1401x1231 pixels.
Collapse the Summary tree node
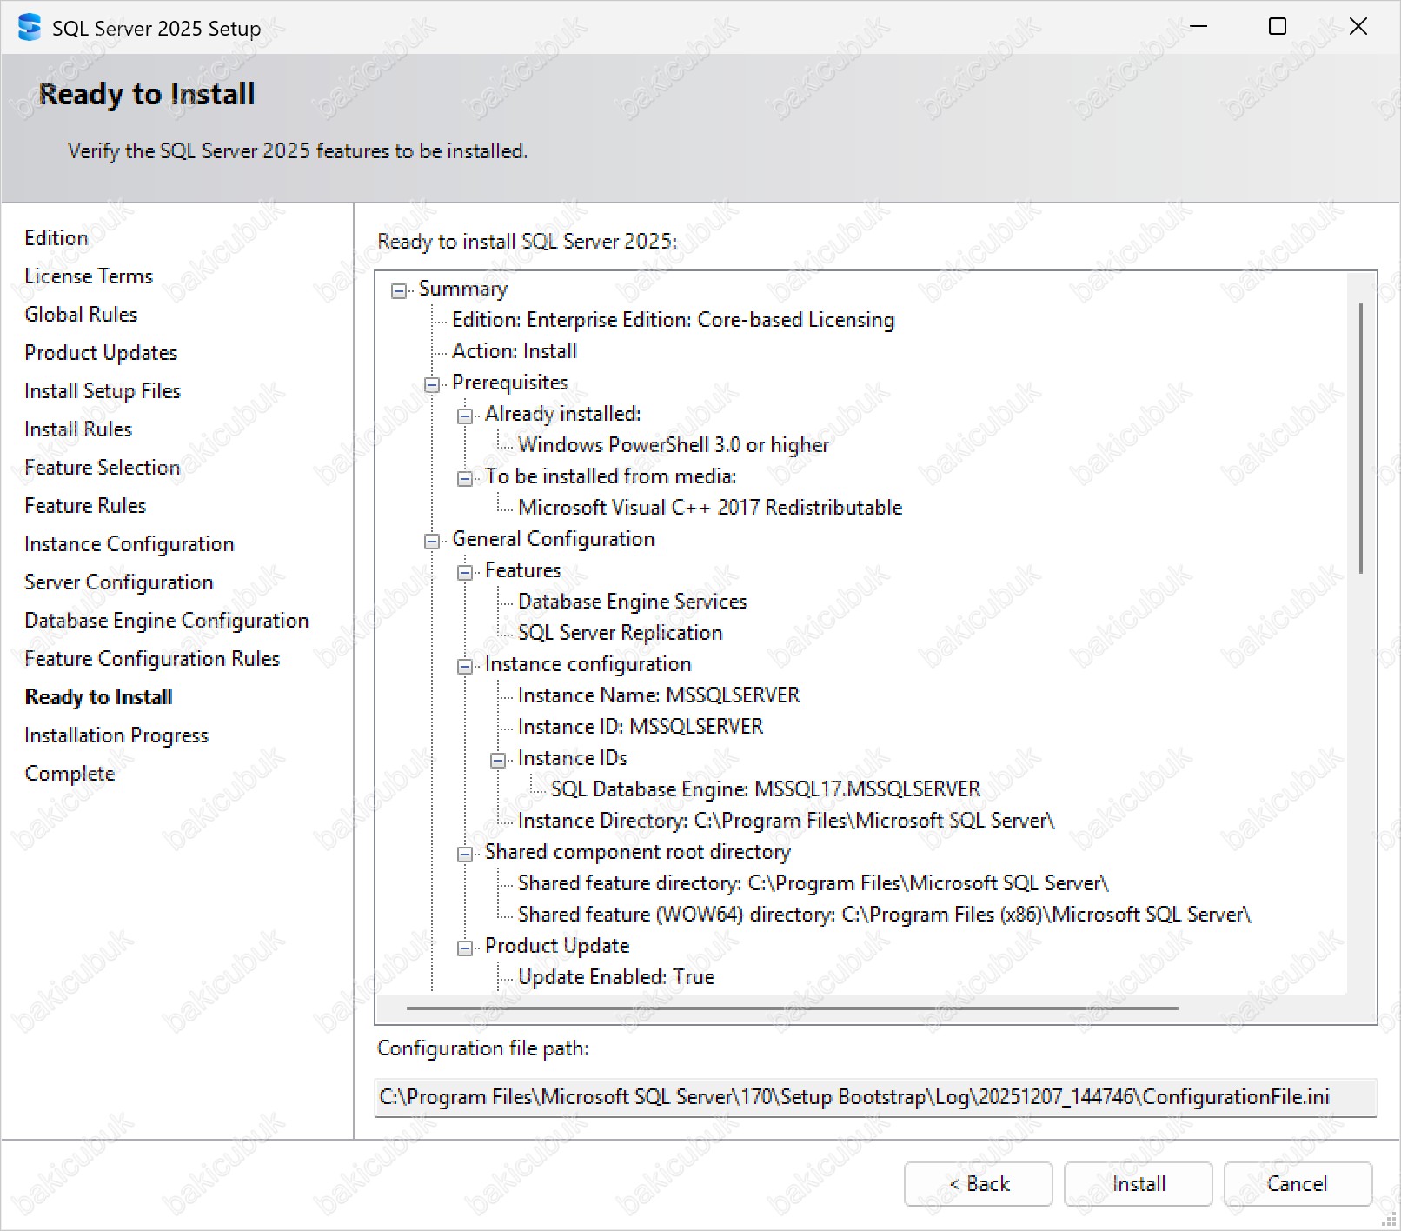pos(399,291)
